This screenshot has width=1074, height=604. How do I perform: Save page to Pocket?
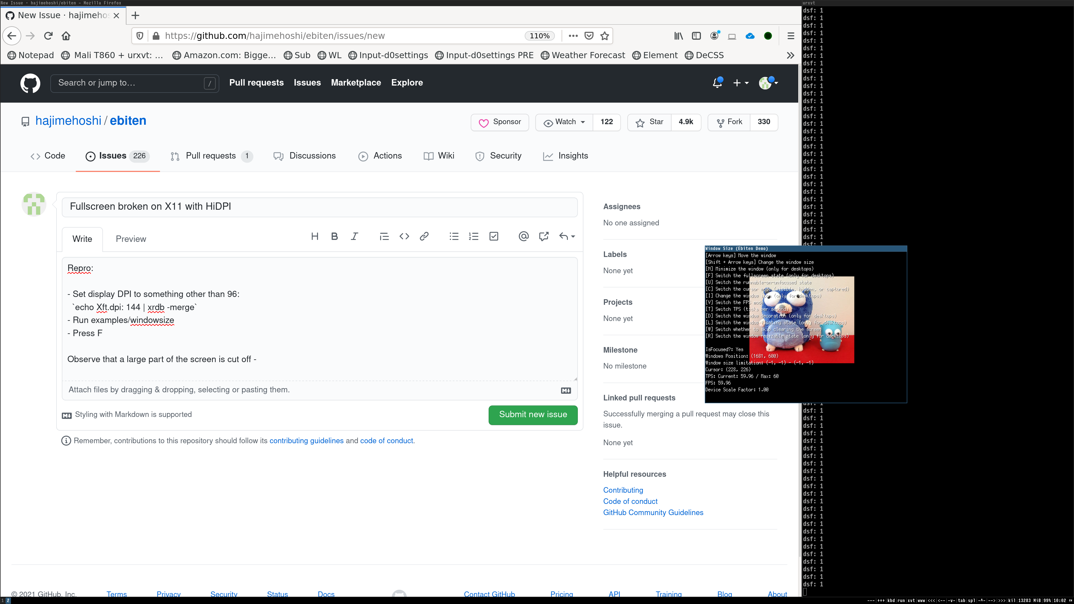[589, 36]
